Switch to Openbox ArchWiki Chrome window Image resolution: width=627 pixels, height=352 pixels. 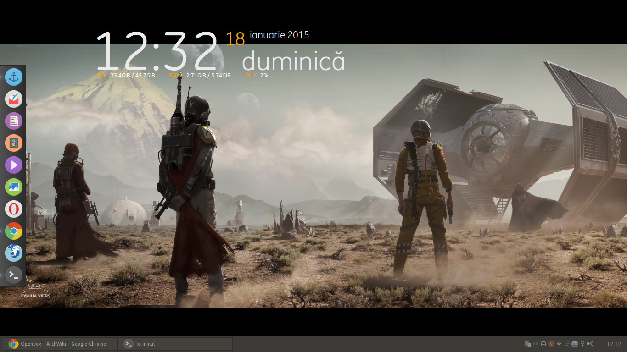60,344
